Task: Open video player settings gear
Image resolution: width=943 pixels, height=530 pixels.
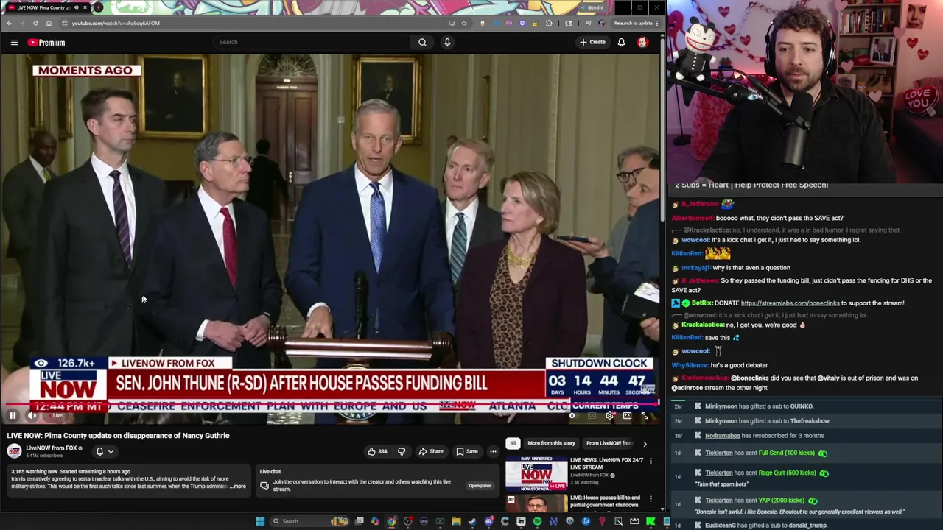Action: pyautogui.click(x=609, y=416)
